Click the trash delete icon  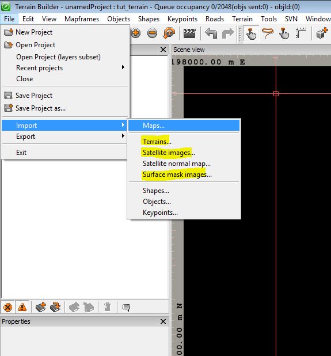107,307
